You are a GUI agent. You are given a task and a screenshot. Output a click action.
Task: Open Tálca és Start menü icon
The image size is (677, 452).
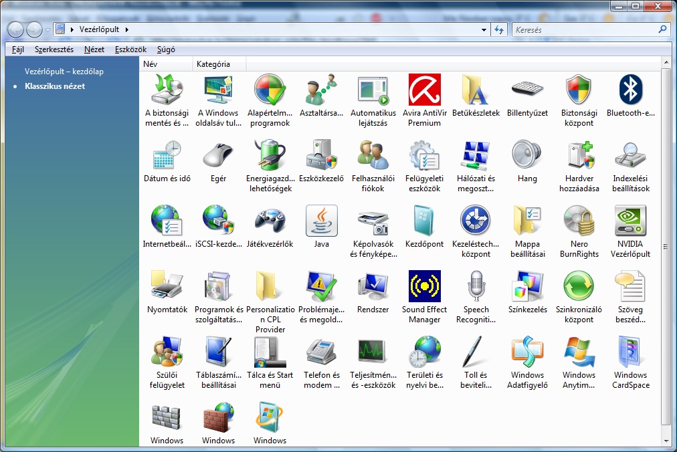click(x=270, y=352)
